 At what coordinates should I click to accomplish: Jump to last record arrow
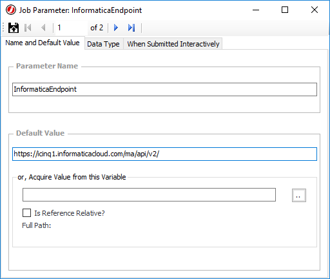pyautogui.click(x=131, y=28)
